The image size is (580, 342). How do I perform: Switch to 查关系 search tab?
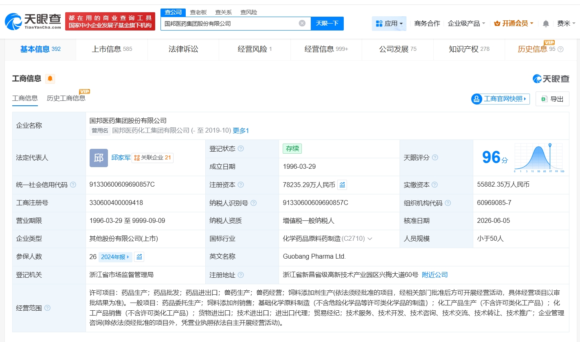(x=224, y=12)
